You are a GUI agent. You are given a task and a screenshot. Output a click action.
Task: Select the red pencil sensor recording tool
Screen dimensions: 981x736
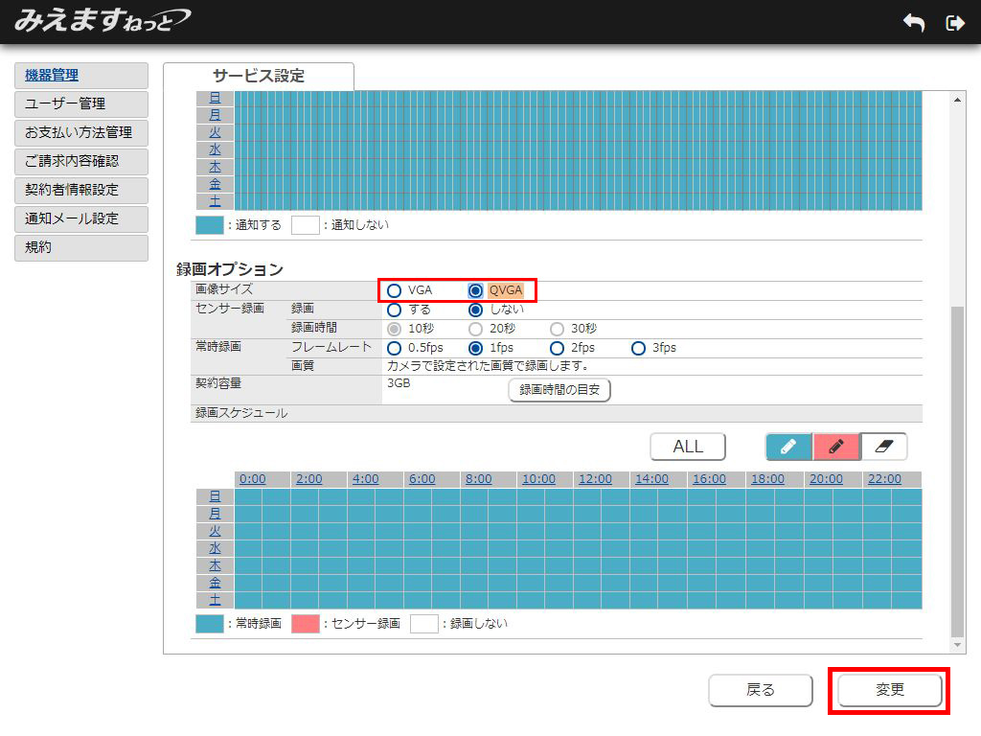[x=836, y=447]
